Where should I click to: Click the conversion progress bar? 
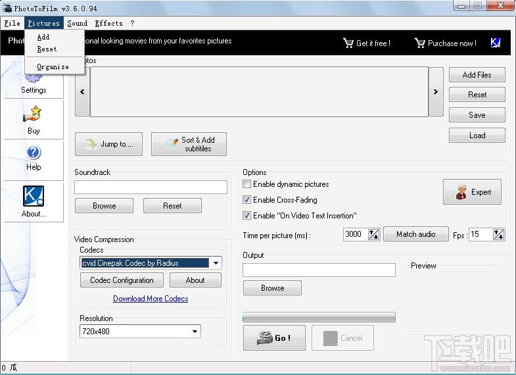[x=319, y=317]
